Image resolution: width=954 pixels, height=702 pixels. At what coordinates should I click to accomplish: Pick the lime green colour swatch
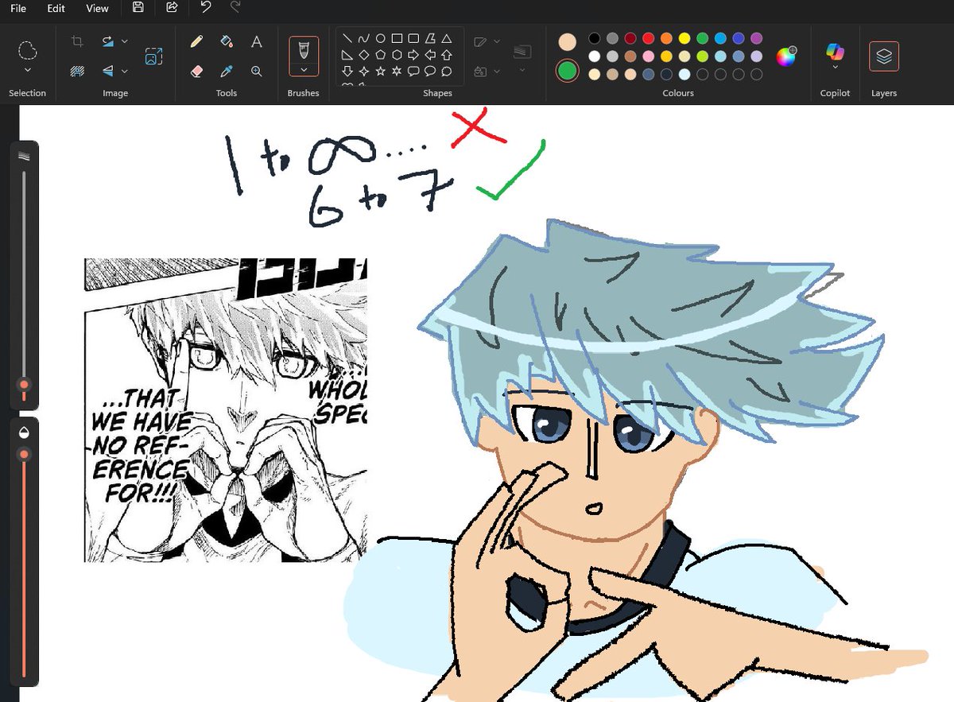[x=702, y=56]
